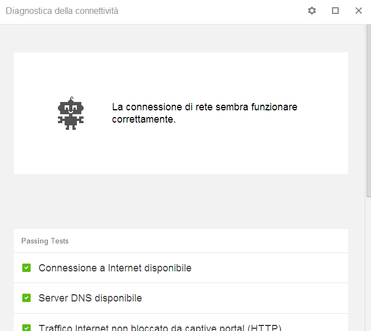Click green check beside Server DNS disponibile
This screenshot has height=331, width=371.
pos(26,298)
